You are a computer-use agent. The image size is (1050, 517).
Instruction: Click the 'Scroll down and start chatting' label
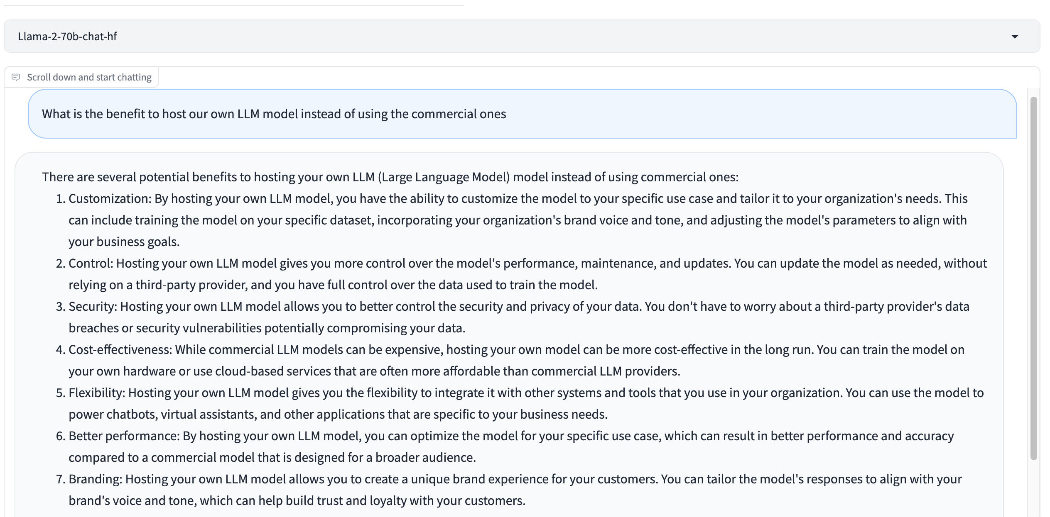click(89, 77)
